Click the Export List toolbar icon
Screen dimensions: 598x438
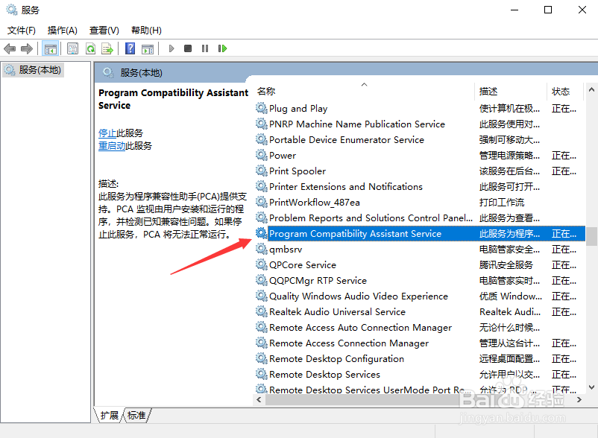tap(109, 48)
